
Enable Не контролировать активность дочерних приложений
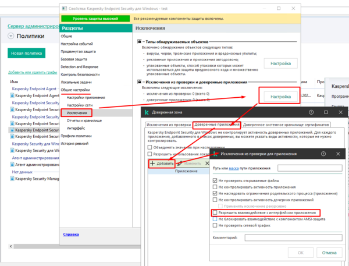[215, 200]
